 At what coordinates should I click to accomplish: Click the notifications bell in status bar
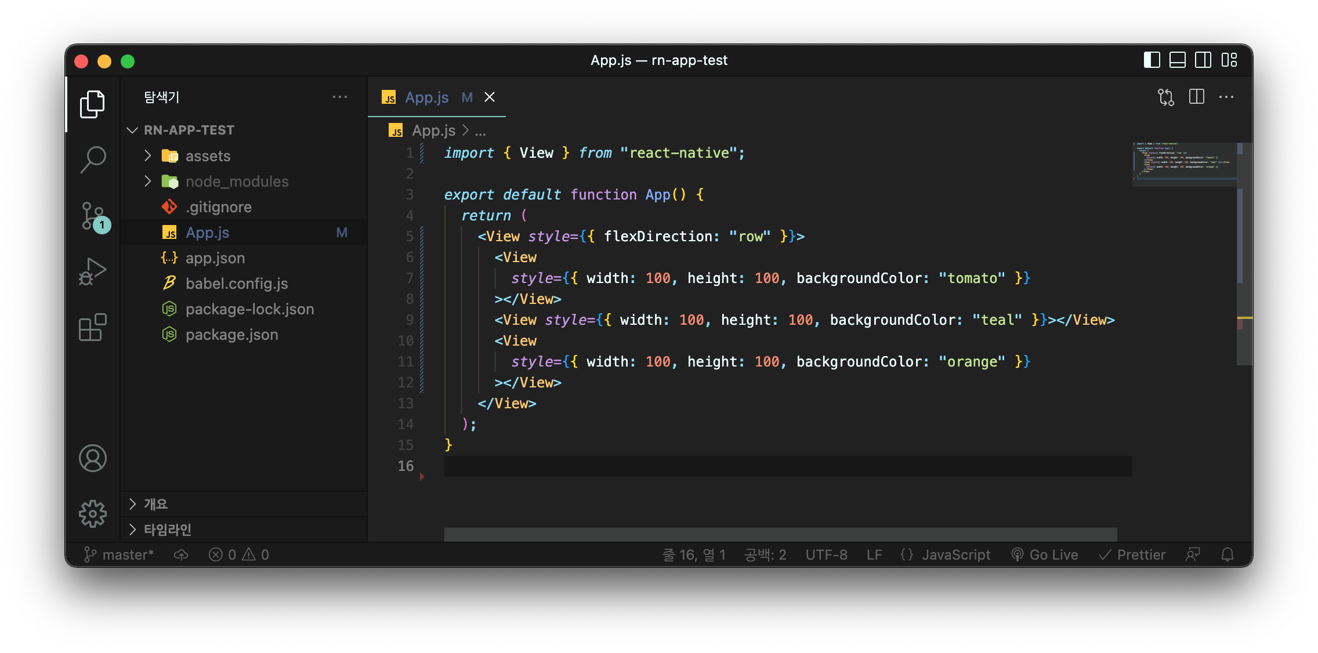click(1227, 555)
